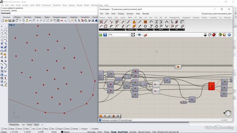Select the Arc component in Primitive group
This screenshot has height=133, width=237.
point(151,22)
